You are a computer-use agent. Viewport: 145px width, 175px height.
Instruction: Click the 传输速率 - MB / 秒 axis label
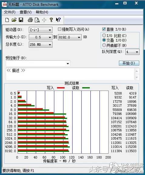(x=59, y=161)
